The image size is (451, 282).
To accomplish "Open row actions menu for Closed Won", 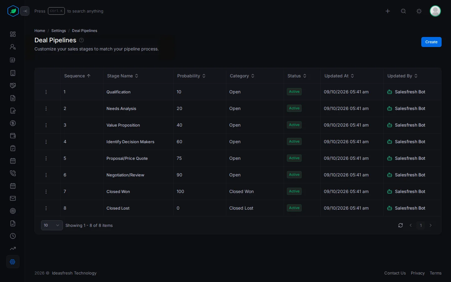I will pos(46,191).
